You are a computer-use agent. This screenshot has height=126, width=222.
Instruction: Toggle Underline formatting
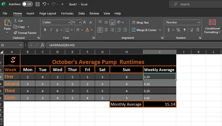pyautogui.click(x=57, y=30)
